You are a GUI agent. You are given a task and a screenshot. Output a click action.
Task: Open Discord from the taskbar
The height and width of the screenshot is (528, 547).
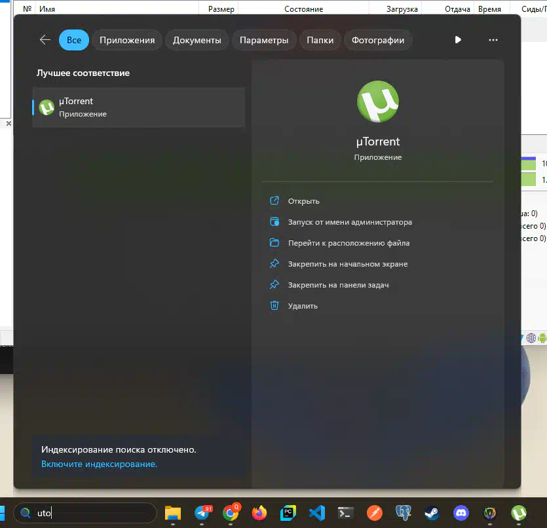point(461,514)
